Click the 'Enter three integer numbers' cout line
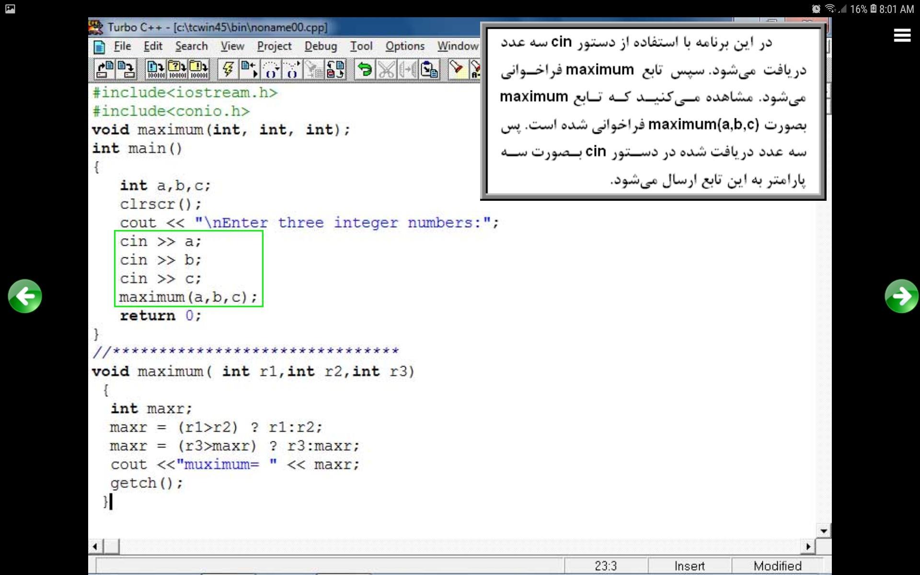Image resolution: width=920 pixels, height=575 pixels. tap(310, 223)
